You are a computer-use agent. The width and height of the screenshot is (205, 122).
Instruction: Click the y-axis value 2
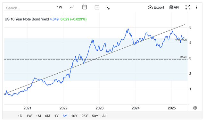point(190,74)
